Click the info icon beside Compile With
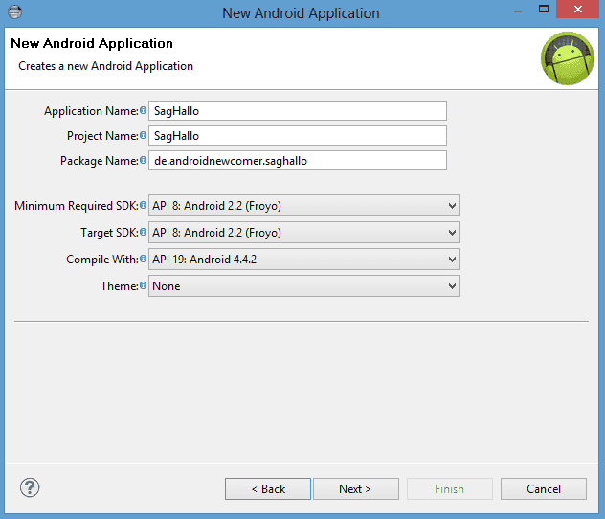605x519 pixels. [x=144, y=259]
